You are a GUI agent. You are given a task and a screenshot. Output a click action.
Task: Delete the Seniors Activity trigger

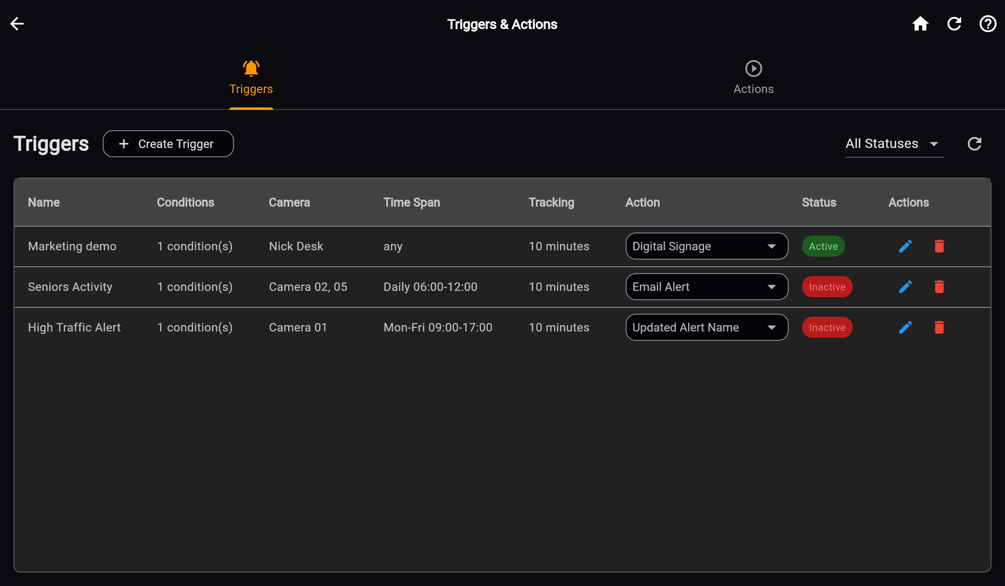(x=939, y=287)
